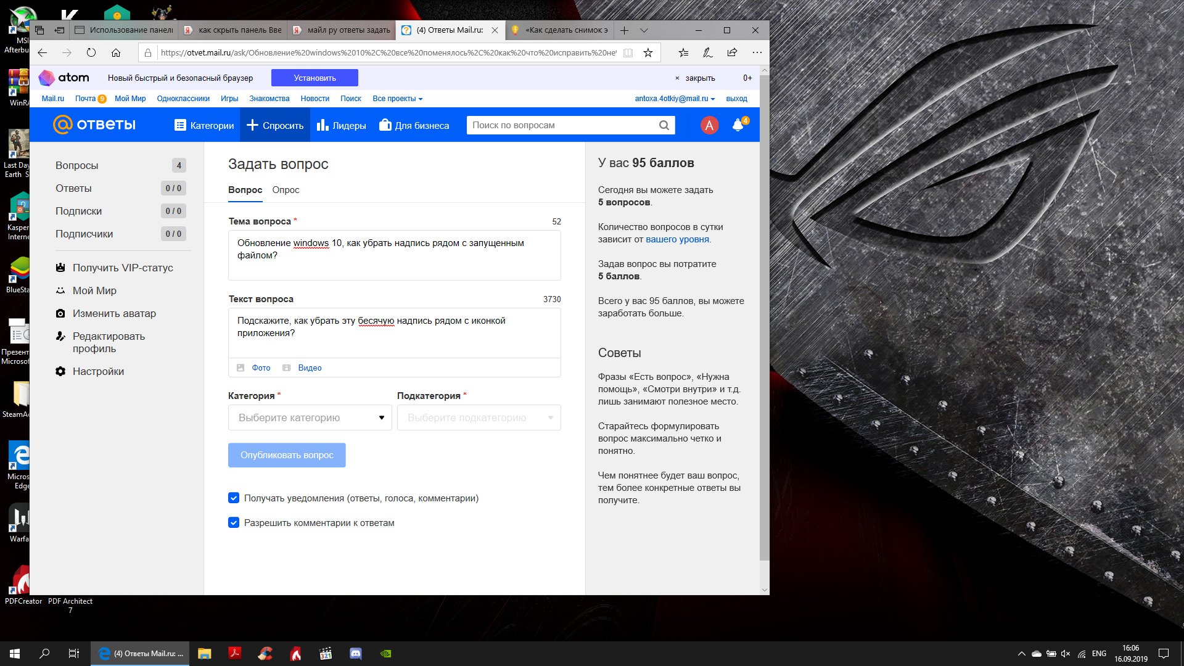The height and width of the screenshot is (666, 1184).
Task: Reload the page with refresh icon
Action: pyautogui.click(x=91, y=53)
